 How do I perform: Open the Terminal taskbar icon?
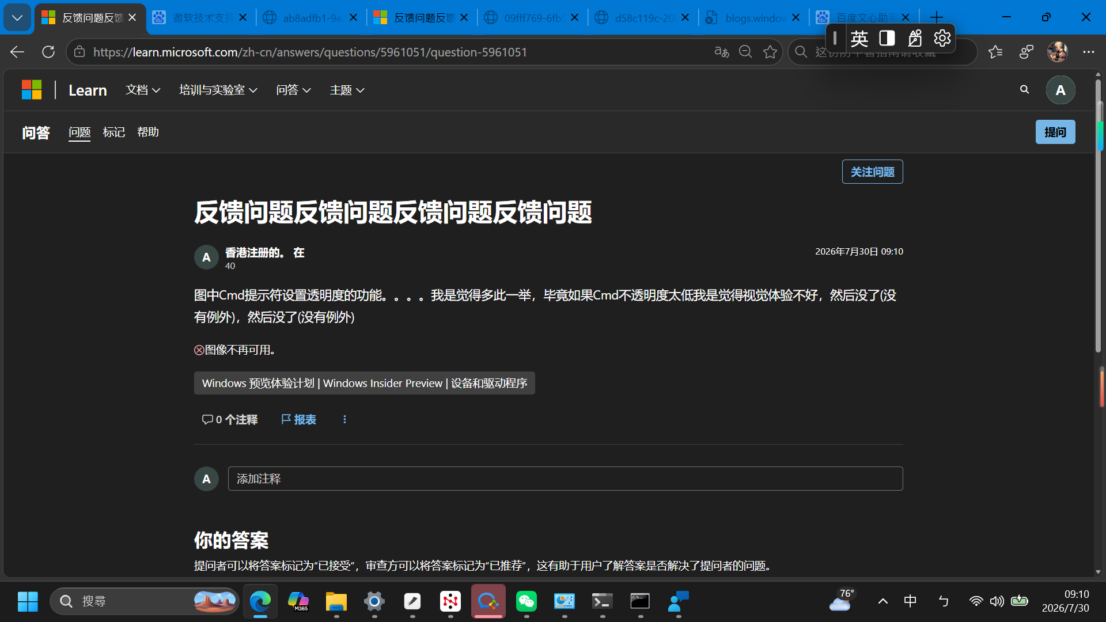[603, 601]
